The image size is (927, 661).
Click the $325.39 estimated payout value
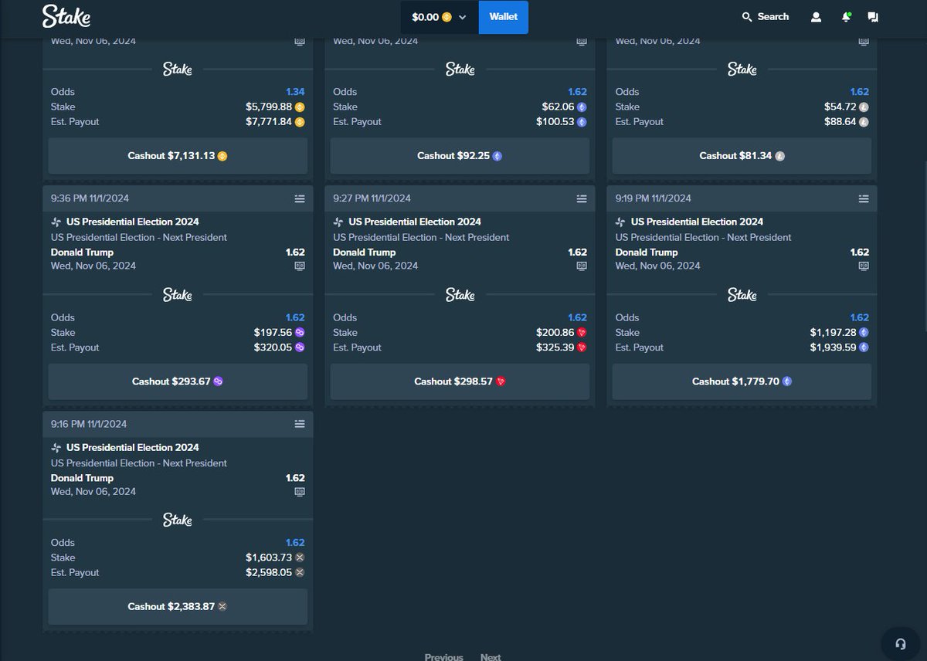tap(555, 347)
